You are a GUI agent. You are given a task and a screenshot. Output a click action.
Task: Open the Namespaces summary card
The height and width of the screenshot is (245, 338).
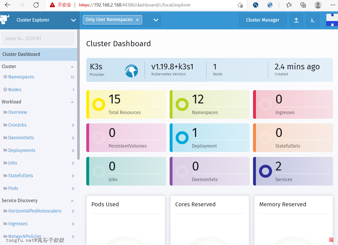[x=209, y=104]
